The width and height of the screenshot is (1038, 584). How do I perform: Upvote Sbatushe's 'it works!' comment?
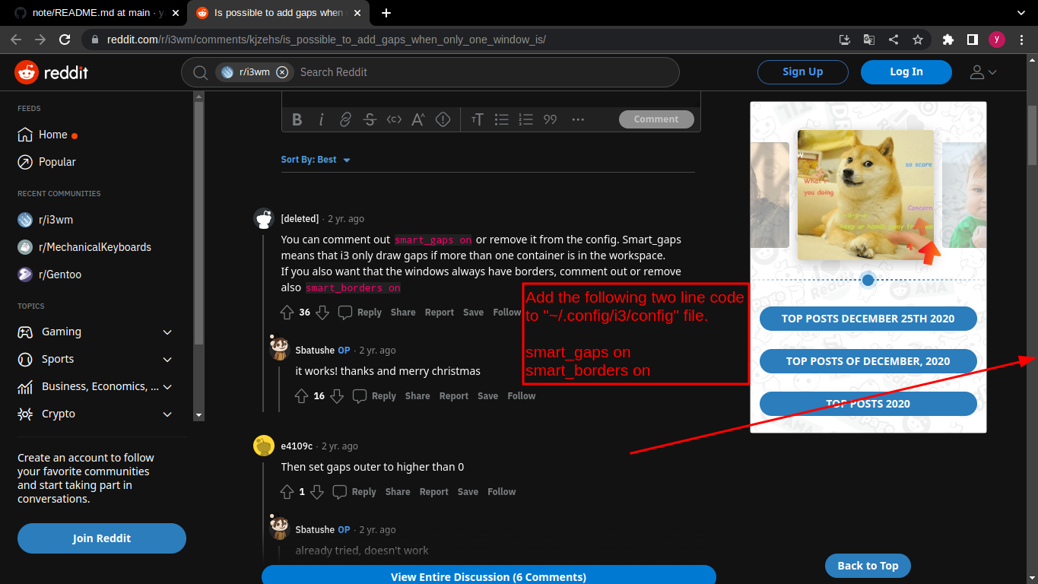pyautogui.click(x=301, y=396)
